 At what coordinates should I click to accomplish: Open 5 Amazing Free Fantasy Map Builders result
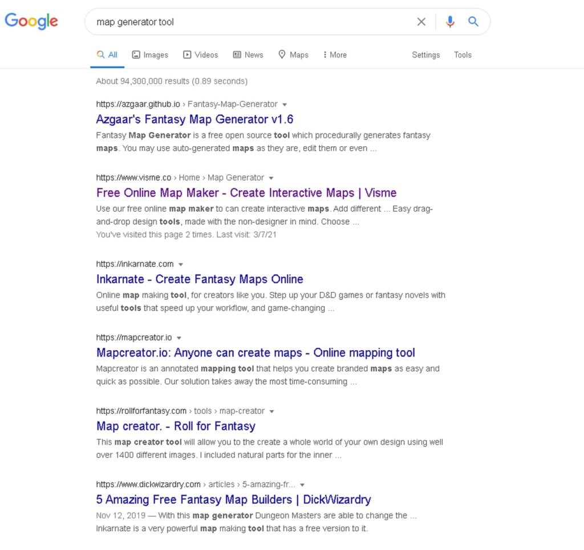coord(233,500)
